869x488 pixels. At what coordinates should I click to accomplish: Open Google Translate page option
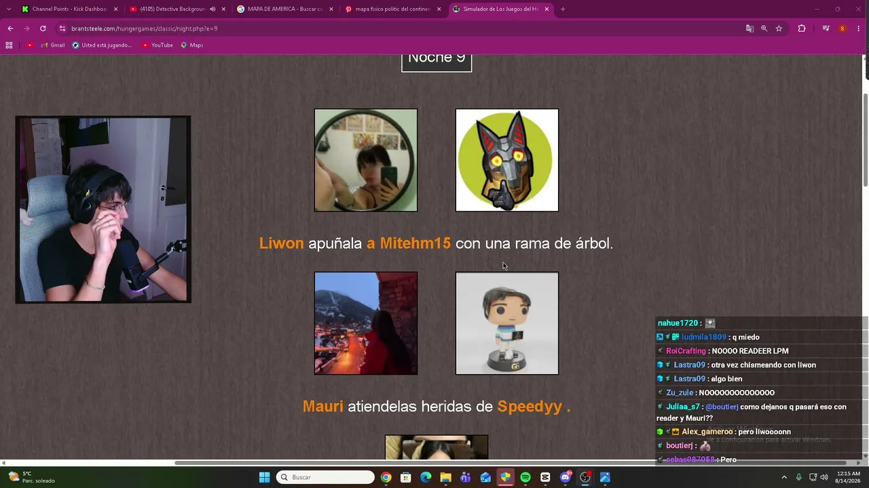tap(750, 28)
